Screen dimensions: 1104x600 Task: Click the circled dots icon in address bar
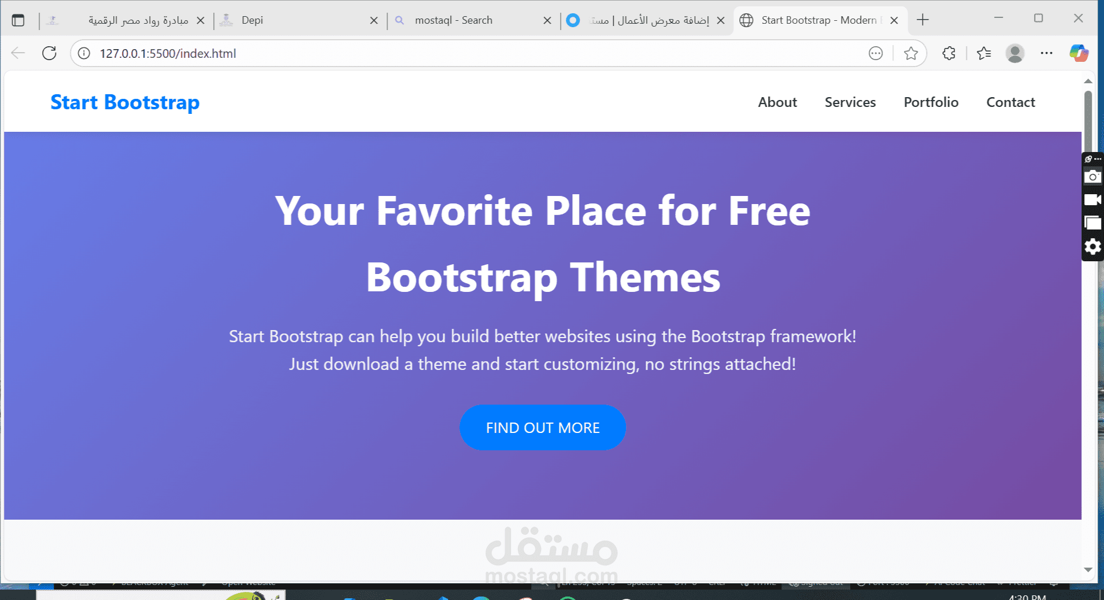tap(876, 53)
